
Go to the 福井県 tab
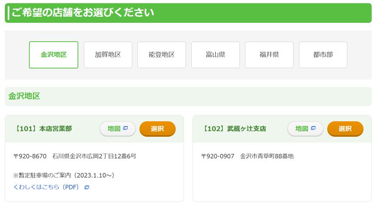pos(269,55)
